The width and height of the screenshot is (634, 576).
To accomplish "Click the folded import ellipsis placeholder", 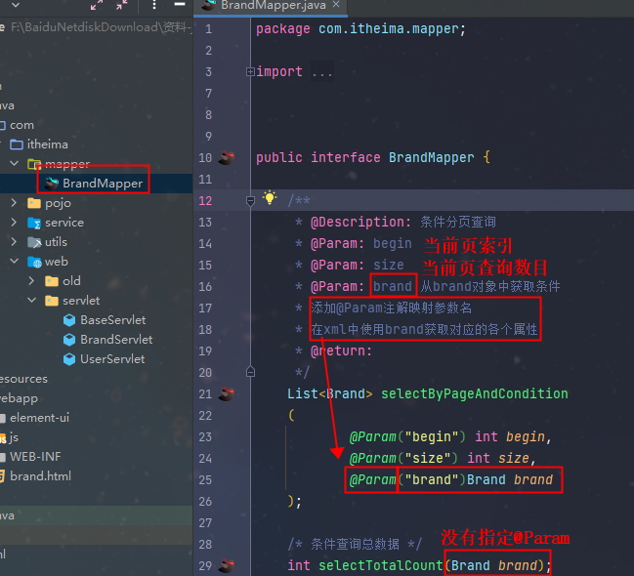I will 322,72.
